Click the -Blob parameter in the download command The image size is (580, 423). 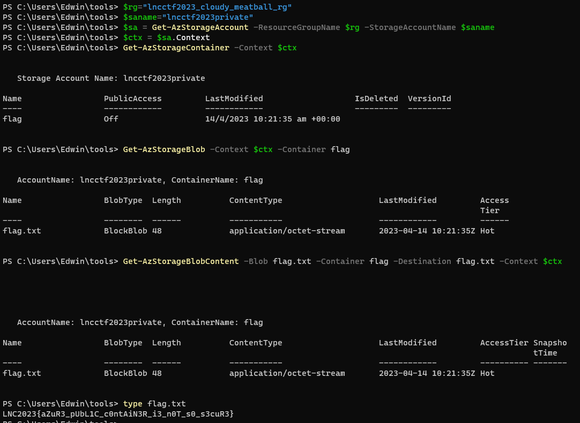(256, 261)
